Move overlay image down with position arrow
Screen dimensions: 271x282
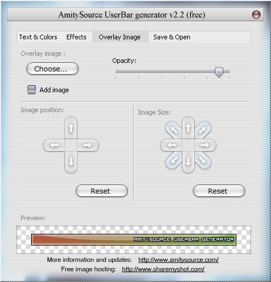(x=71, y=162)
